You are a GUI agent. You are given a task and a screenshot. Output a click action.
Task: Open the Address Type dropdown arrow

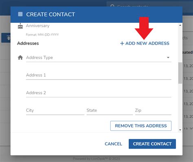168,58
